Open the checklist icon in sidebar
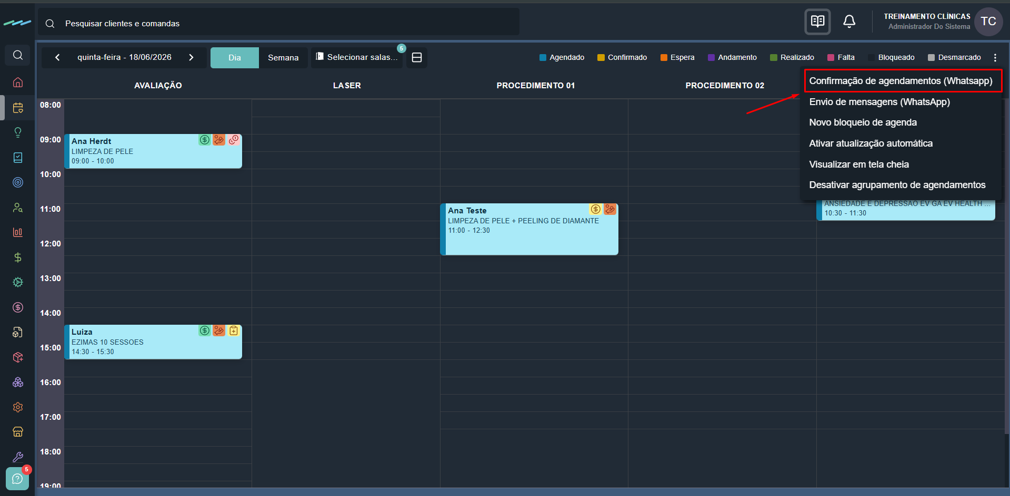Image resolution: width=1010 pixels, height=496 pixels. point(18,158)
